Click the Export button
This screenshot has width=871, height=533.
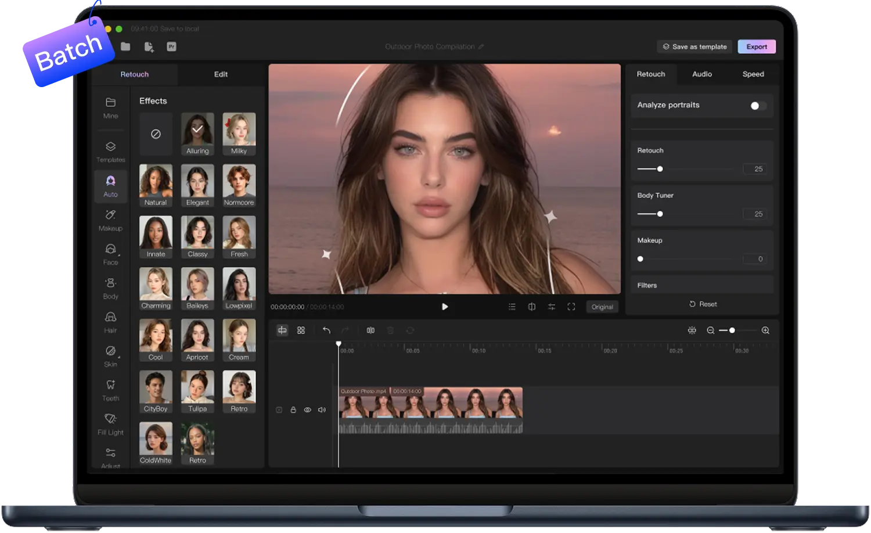[x=757, y=46]
